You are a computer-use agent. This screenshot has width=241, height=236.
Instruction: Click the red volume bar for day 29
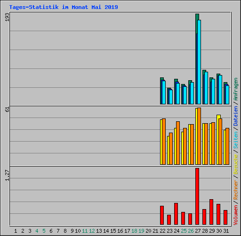[x=211, y=212]
